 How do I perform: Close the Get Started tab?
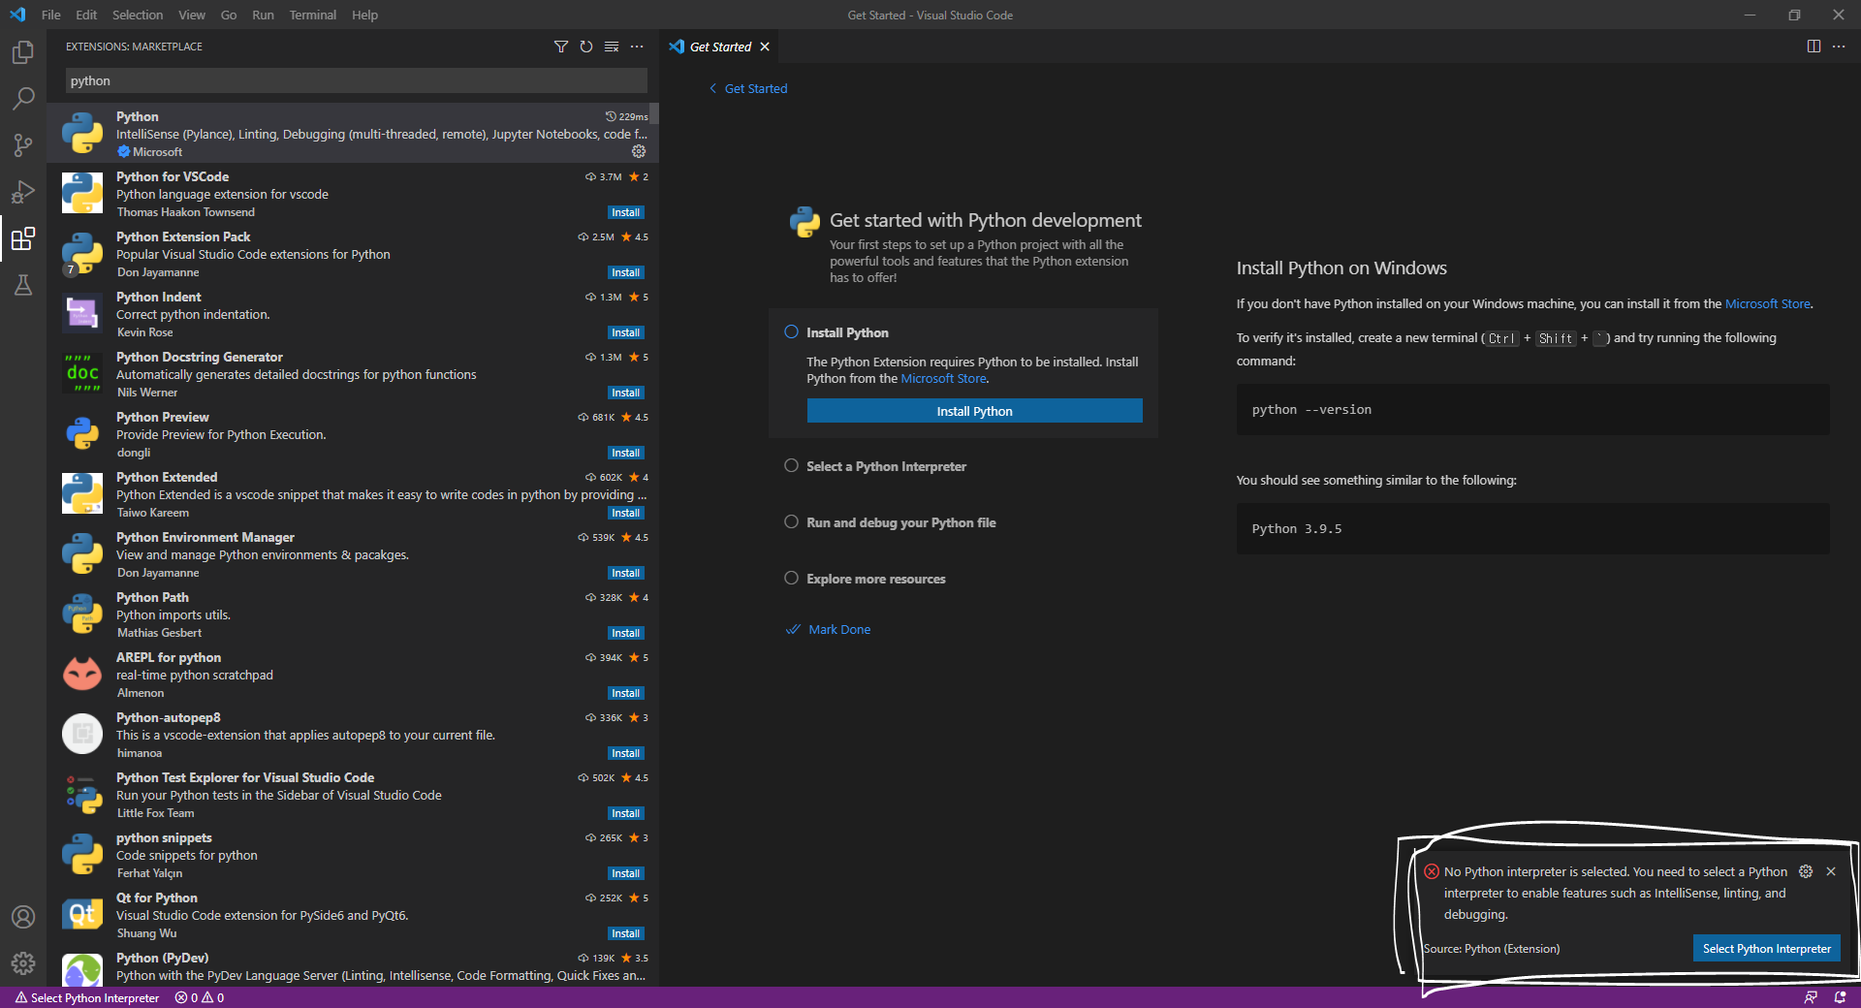coord(765,47)
